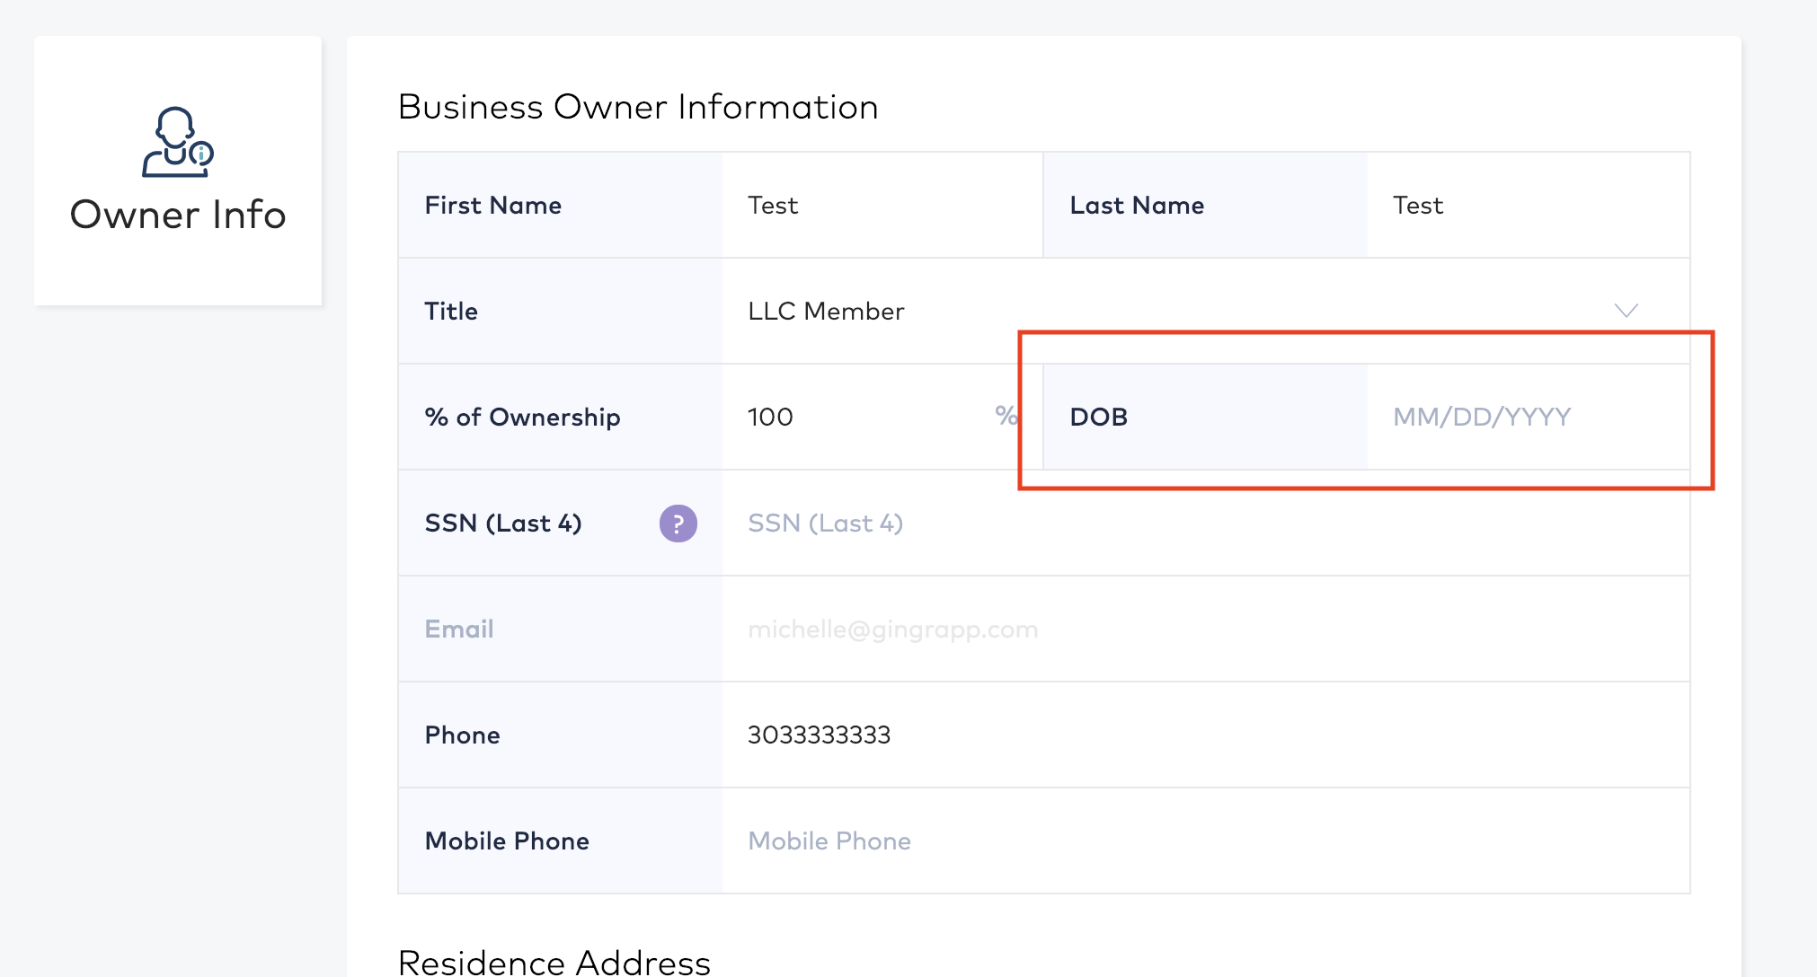Image resolution: width=1817 pixels, height=977 pixels.
Task: Focus the % of Ownership field
Action: pyautogui.click(x=882, y=417)
